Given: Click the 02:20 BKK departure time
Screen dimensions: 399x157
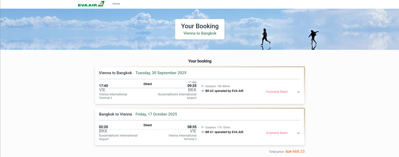Looking at the screenshot, I should [x=103, y=127].
